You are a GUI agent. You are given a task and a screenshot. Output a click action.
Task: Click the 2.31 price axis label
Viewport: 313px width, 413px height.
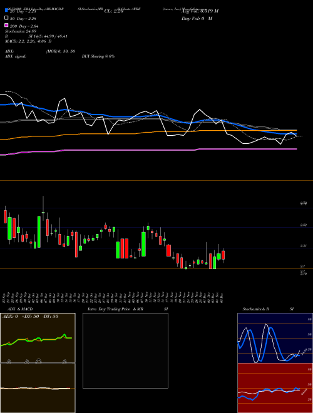point(304,246)
